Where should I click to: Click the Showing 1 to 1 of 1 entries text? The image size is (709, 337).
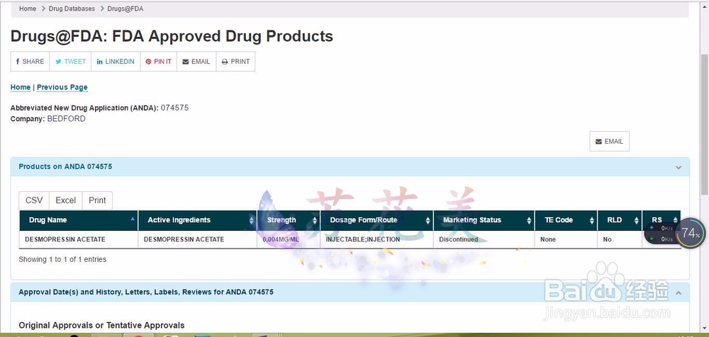tap(62, 259)
